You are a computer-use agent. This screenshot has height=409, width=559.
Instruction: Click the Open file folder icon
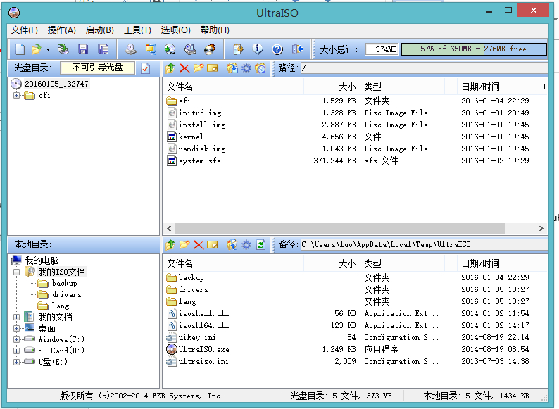36,49
